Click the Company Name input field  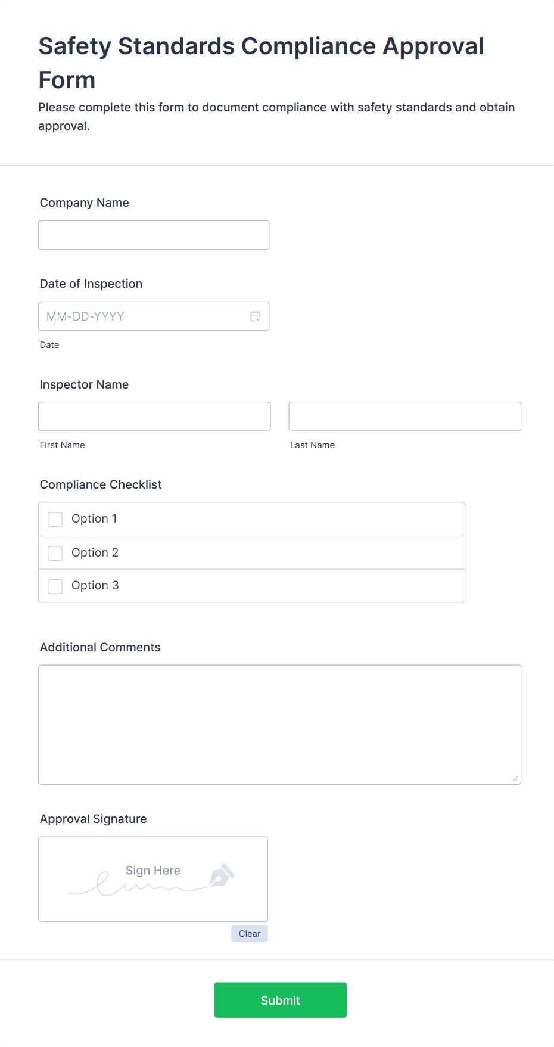154,235
